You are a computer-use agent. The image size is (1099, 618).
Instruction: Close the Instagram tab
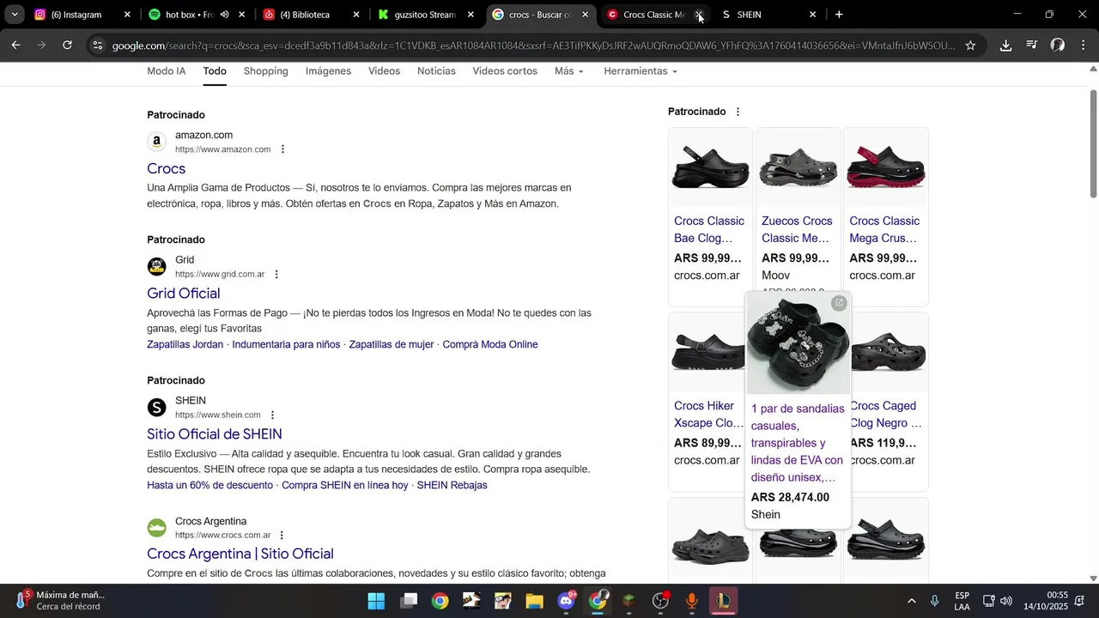coord(127,15)
